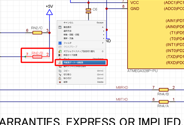Select the RN2/B resistor symbol
Image resolution: width=184 pixels, height=125 pixels.
[37, 57]
